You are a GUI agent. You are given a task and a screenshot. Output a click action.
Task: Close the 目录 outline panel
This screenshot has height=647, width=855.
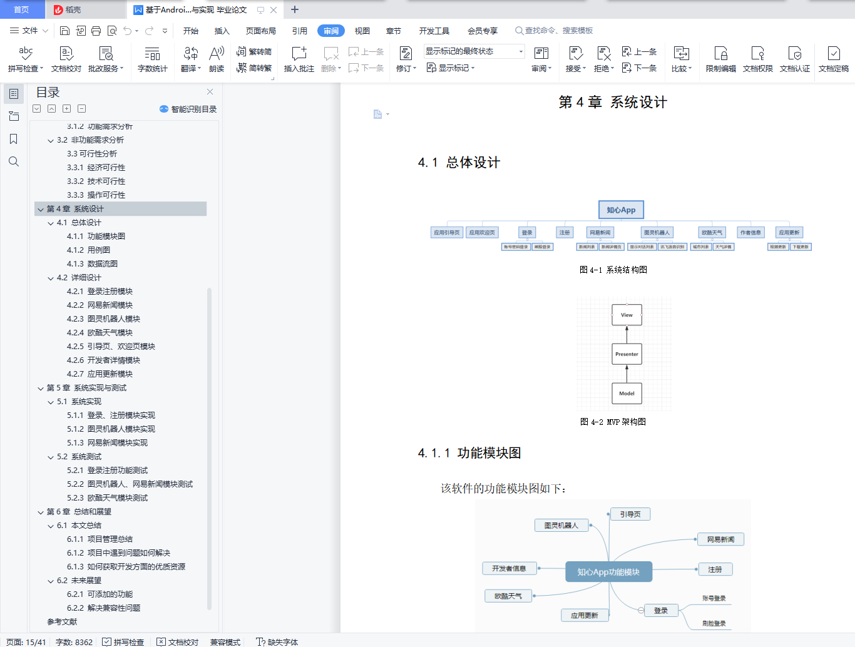(210, 92)
